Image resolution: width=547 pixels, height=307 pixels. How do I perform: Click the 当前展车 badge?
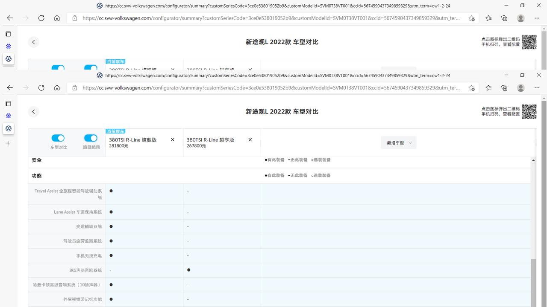point(115,131)
